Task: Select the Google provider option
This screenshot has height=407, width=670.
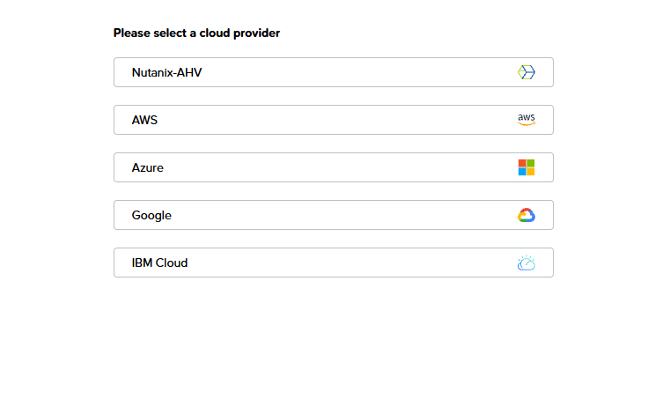Action: click(x=333, y=215)
